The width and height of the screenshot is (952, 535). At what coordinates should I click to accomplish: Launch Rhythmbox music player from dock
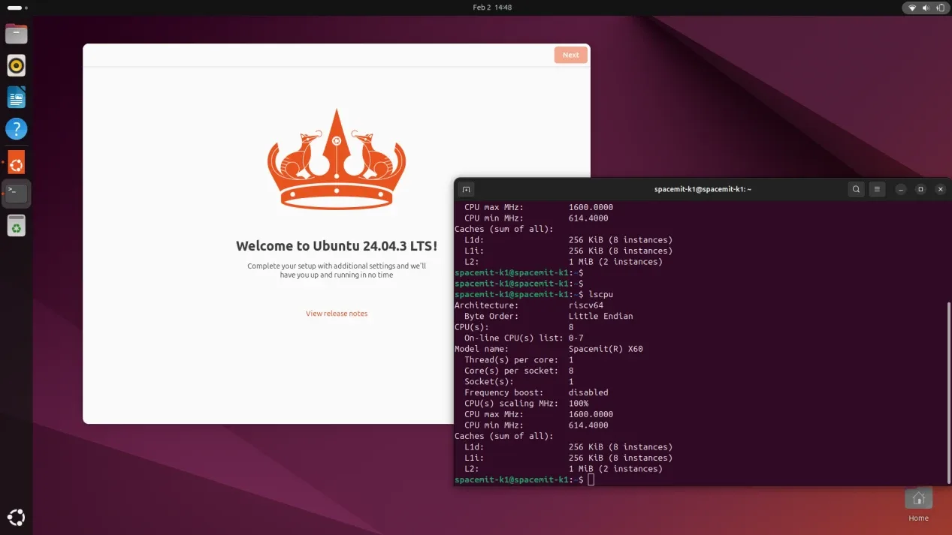click(x=16, y=65)
